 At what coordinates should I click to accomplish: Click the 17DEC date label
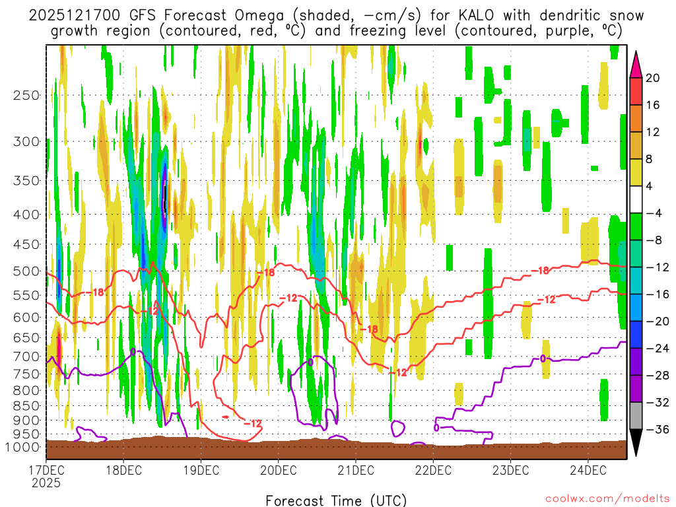47,470
